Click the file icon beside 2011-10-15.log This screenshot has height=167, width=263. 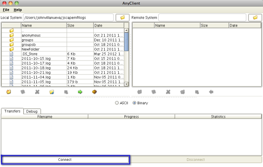11,58
